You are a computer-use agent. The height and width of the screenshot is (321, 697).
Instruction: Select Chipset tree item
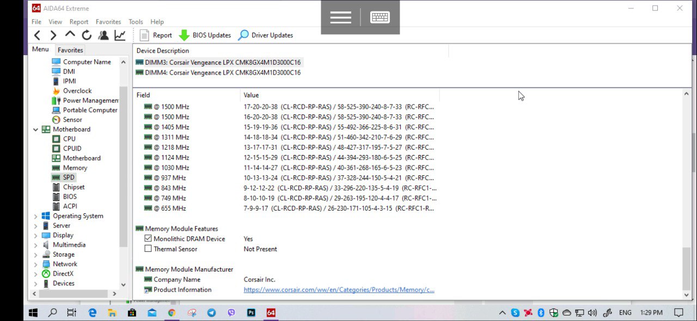point(68,187)
